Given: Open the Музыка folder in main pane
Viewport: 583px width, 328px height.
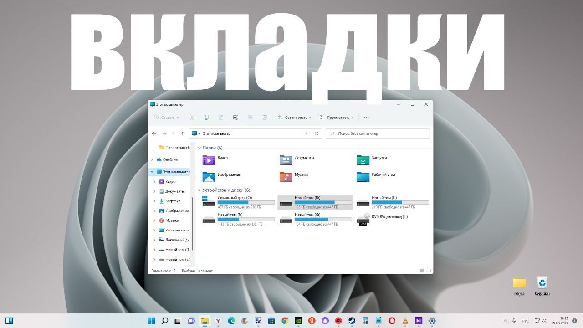Looking at the screenshot, I should 294,177.
